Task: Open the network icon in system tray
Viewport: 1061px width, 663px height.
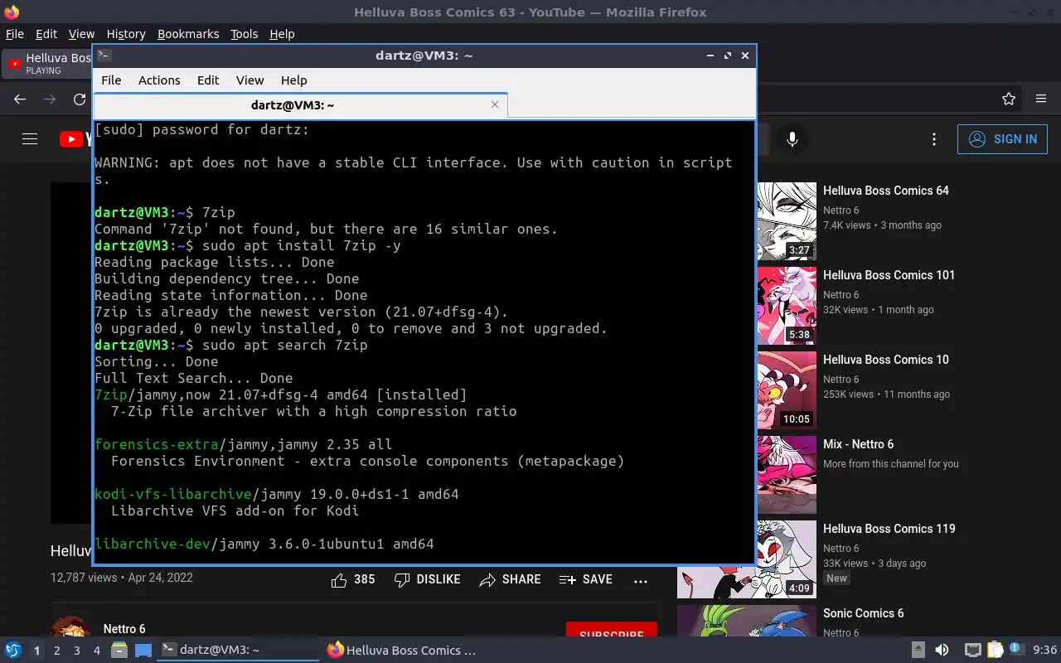Action: [973, 651]
